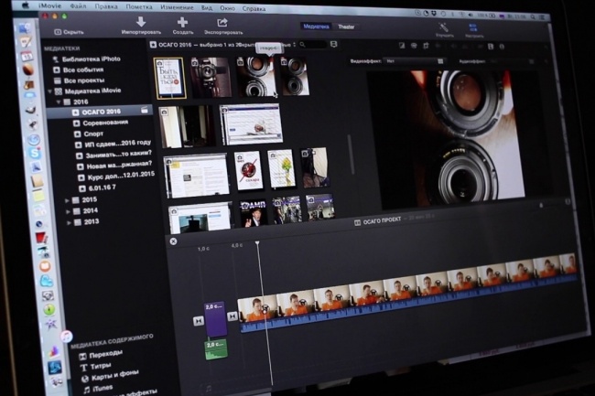This screenshot has width=595, height=396.
Task: Open iTunes from the Dock
Action: click(67, 337)
